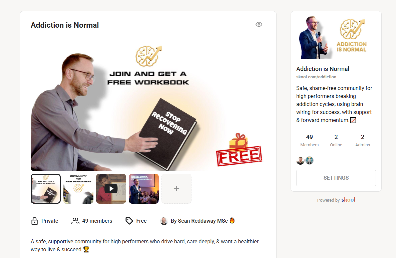Click the 2 Admins stat
Image resolution: width=396 pixels, height=258 pixels.
363,140
